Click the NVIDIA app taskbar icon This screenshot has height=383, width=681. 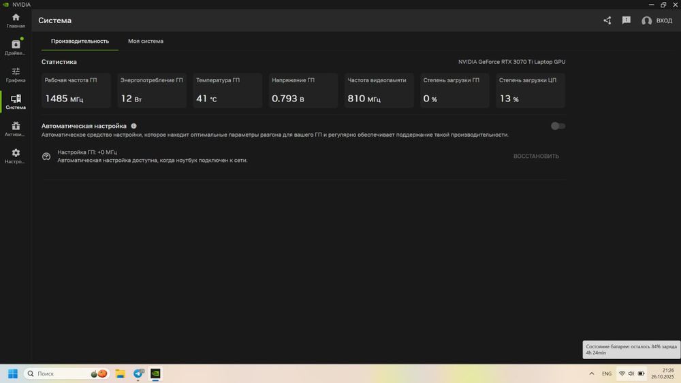[x=155, y=373]
